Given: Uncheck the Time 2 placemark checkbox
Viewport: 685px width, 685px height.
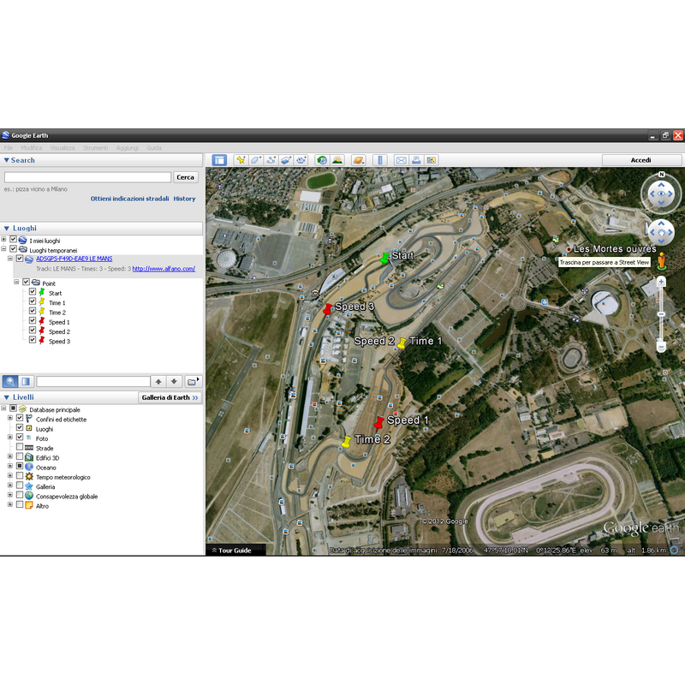Looking at the screenshot, I should [33, 311].
